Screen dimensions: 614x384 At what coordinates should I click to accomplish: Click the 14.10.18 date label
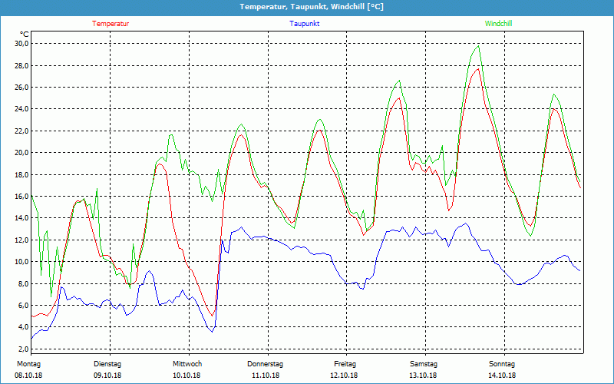[502, 376]
